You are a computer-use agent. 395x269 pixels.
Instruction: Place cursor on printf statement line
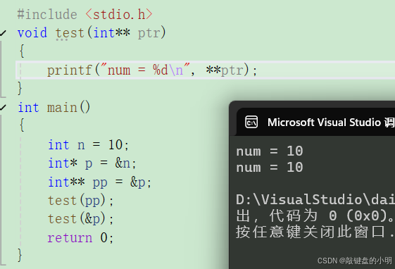pyautogui.click(x=152, y=70)
